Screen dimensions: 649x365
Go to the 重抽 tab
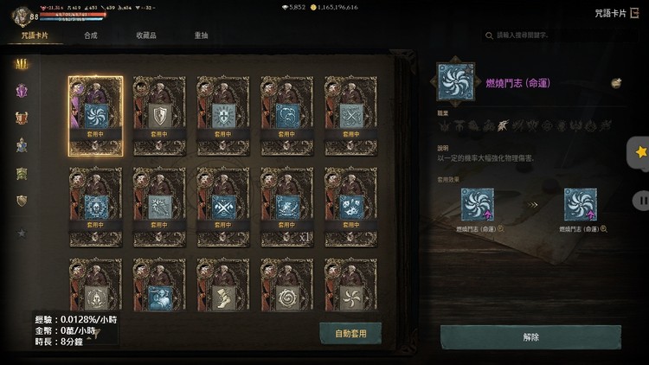[x=201, y=35]
